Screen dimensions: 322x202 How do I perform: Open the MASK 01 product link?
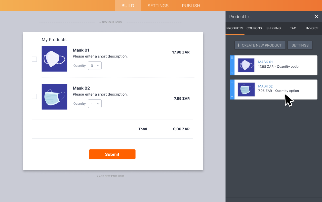[265, 62]
